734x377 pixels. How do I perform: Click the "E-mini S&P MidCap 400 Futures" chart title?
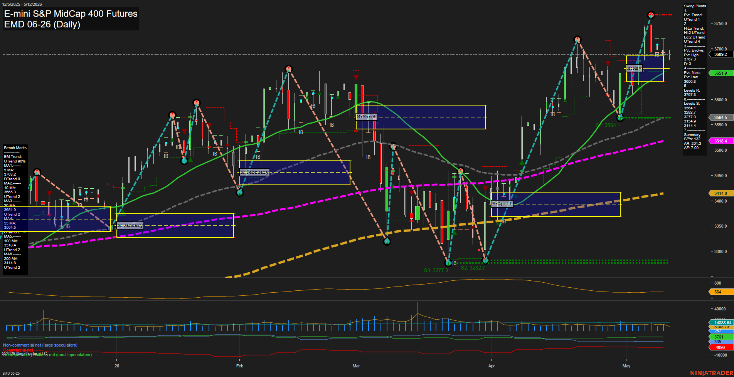coord(71,14)
